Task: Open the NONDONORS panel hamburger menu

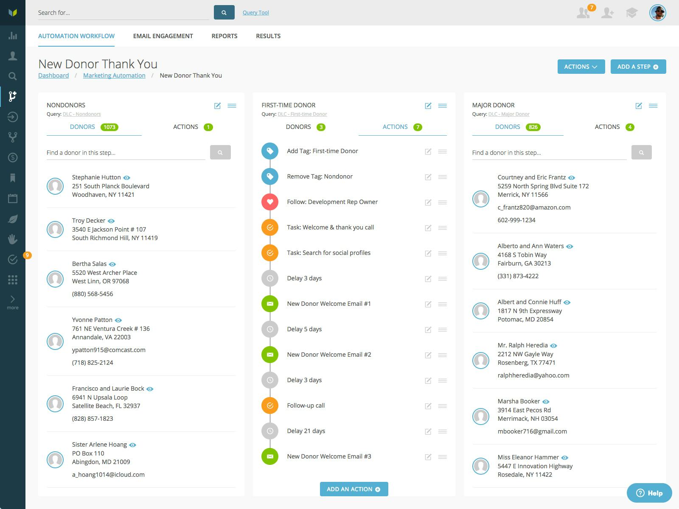Action: click(x=232, y=106)
